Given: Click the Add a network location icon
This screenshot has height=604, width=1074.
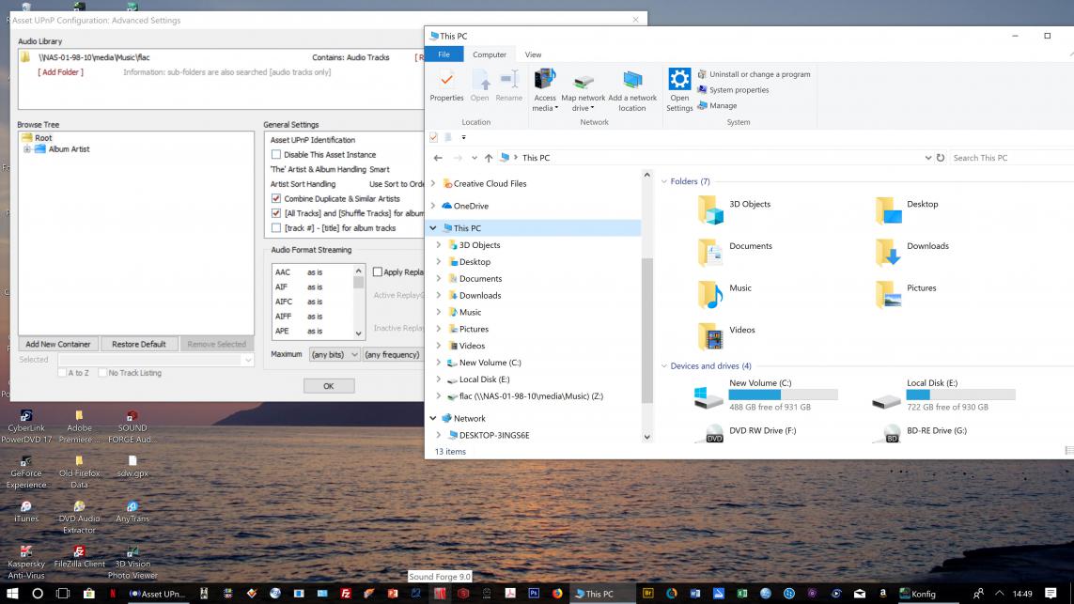Looking at the screenshot, I should tap(632, 83).
